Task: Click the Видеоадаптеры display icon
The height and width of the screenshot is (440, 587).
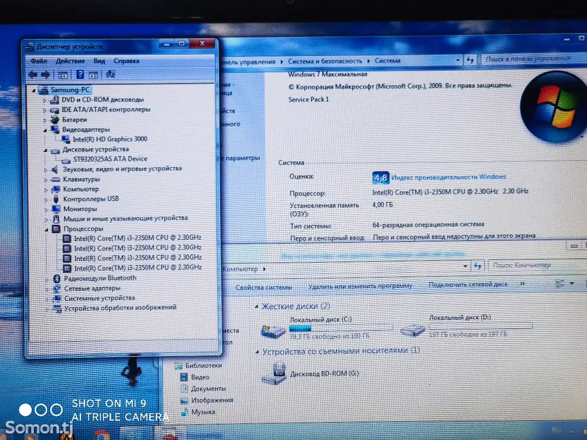Action: [55, 129]
